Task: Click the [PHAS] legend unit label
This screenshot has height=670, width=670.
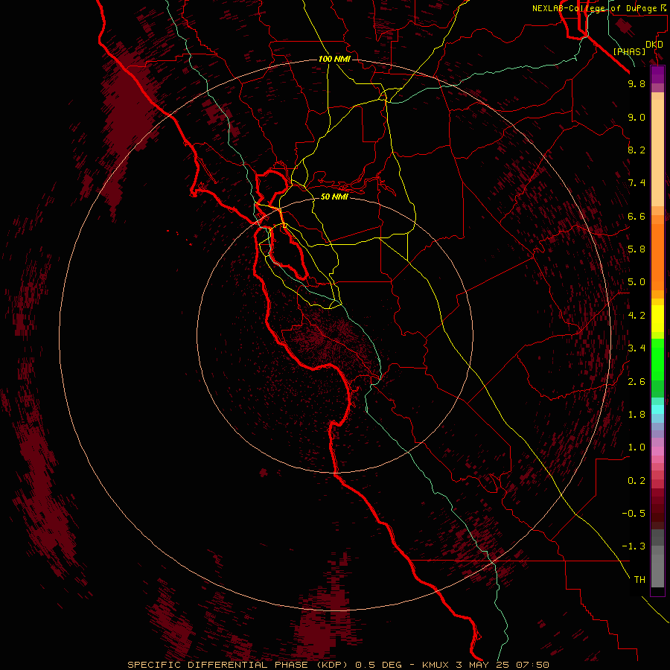Action: [629, 52]
